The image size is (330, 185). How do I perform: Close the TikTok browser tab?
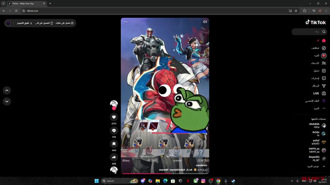coord(44,4)
